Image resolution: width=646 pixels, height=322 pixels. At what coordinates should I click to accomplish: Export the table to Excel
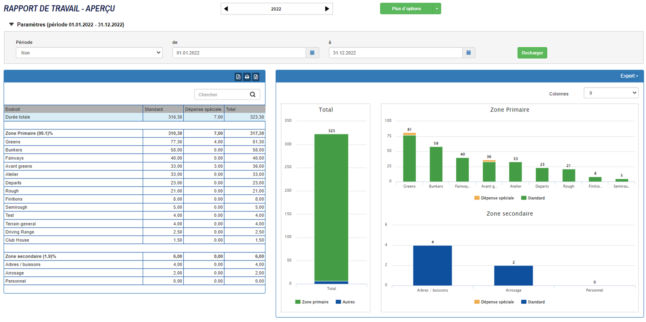(255, 77)
